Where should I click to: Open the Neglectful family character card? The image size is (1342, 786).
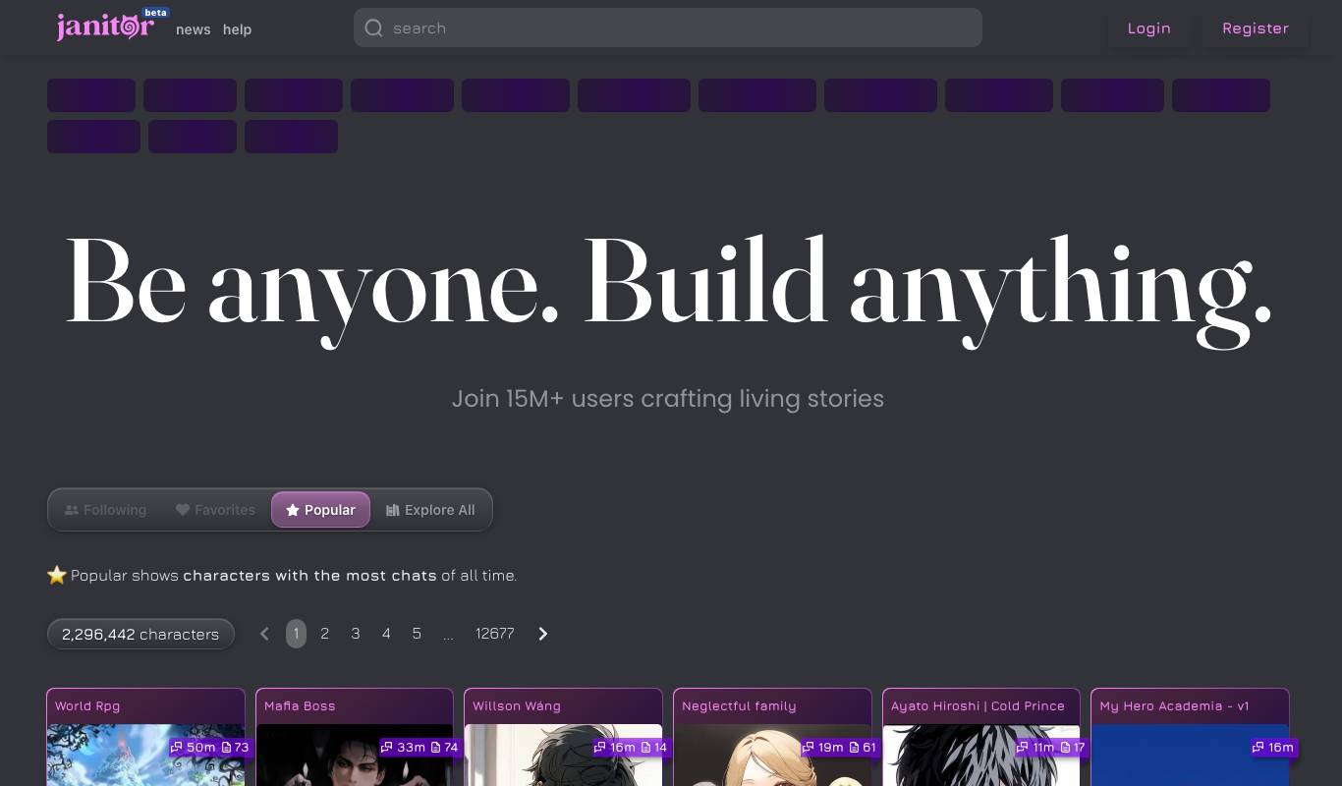pyautogui.click(x=772, y=737)
